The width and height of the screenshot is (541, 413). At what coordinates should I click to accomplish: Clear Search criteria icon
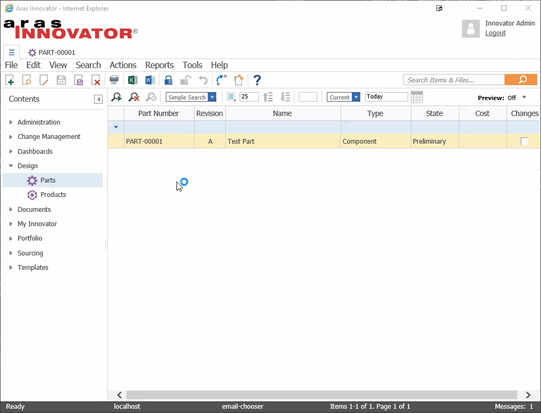point(134,97)
